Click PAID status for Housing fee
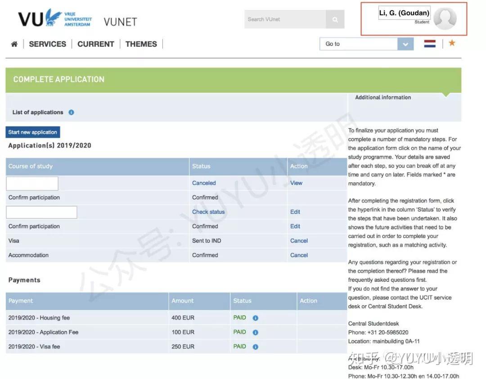 coord(239,318)
